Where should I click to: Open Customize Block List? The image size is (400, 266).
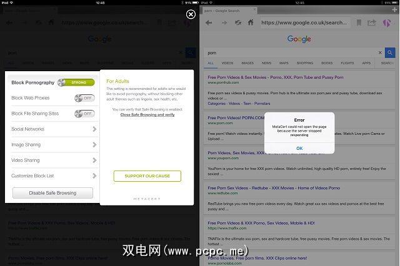coord(54,176)
